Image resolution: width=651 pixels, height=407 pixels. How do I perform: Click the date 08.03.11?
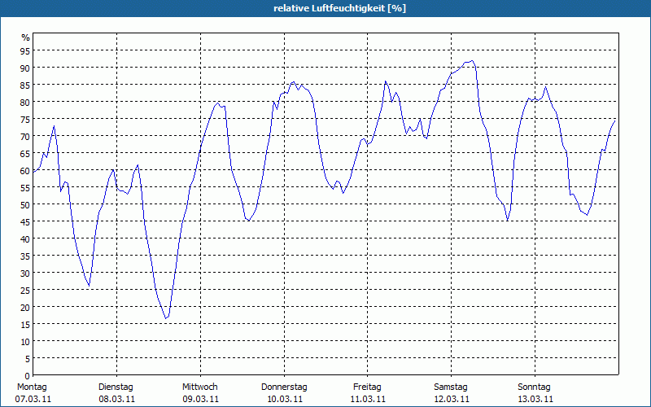tap(116, 399)
